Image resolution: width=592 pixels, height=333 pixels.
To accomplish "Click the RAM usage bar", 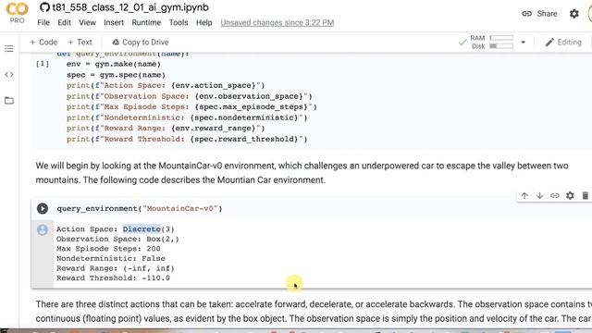I will (x=501, y=38).
